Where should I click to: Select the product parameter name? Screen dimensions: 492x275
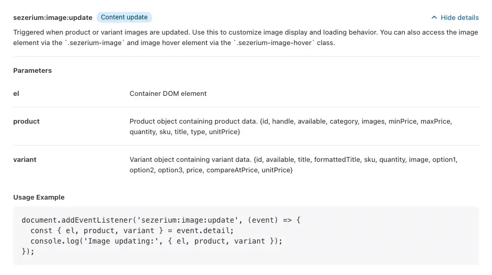pos(26,122)
